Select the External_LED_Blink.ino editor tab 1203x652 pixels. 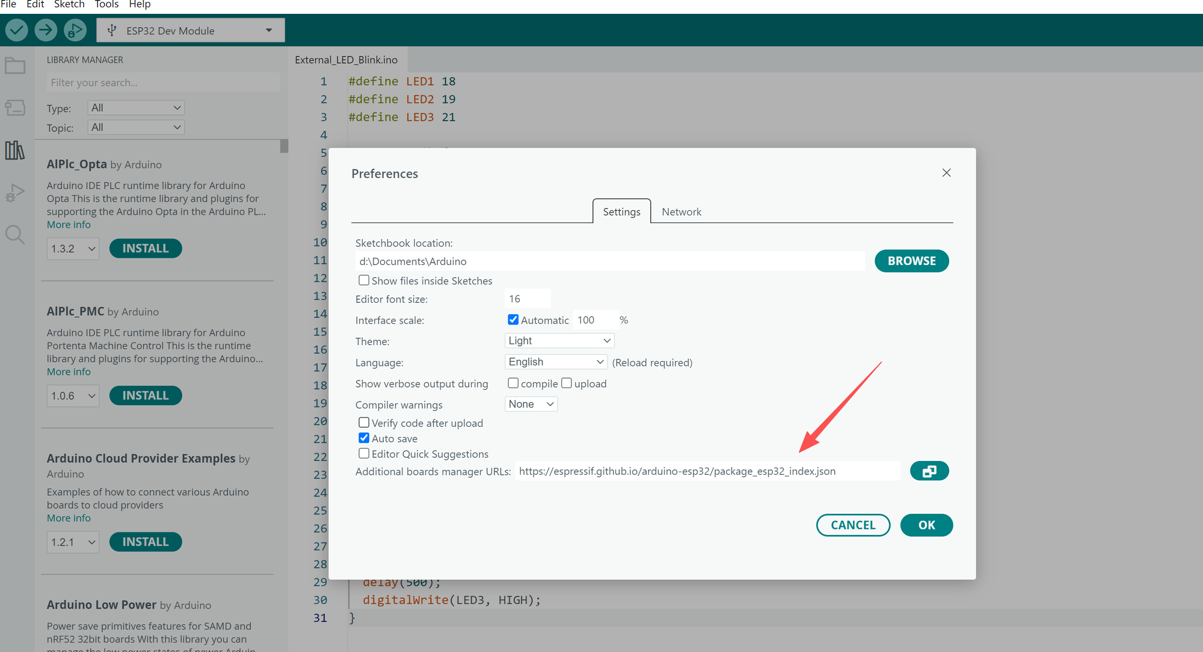coord(346,59)
